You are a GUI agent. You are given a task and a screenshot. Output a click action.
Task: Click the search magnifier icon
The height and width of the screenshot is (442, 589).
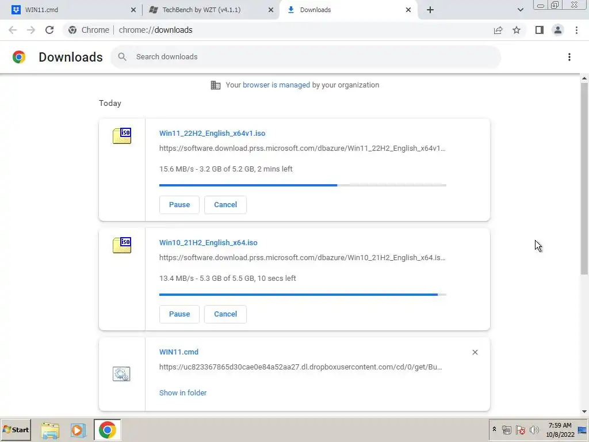click(x=122, y=57)
